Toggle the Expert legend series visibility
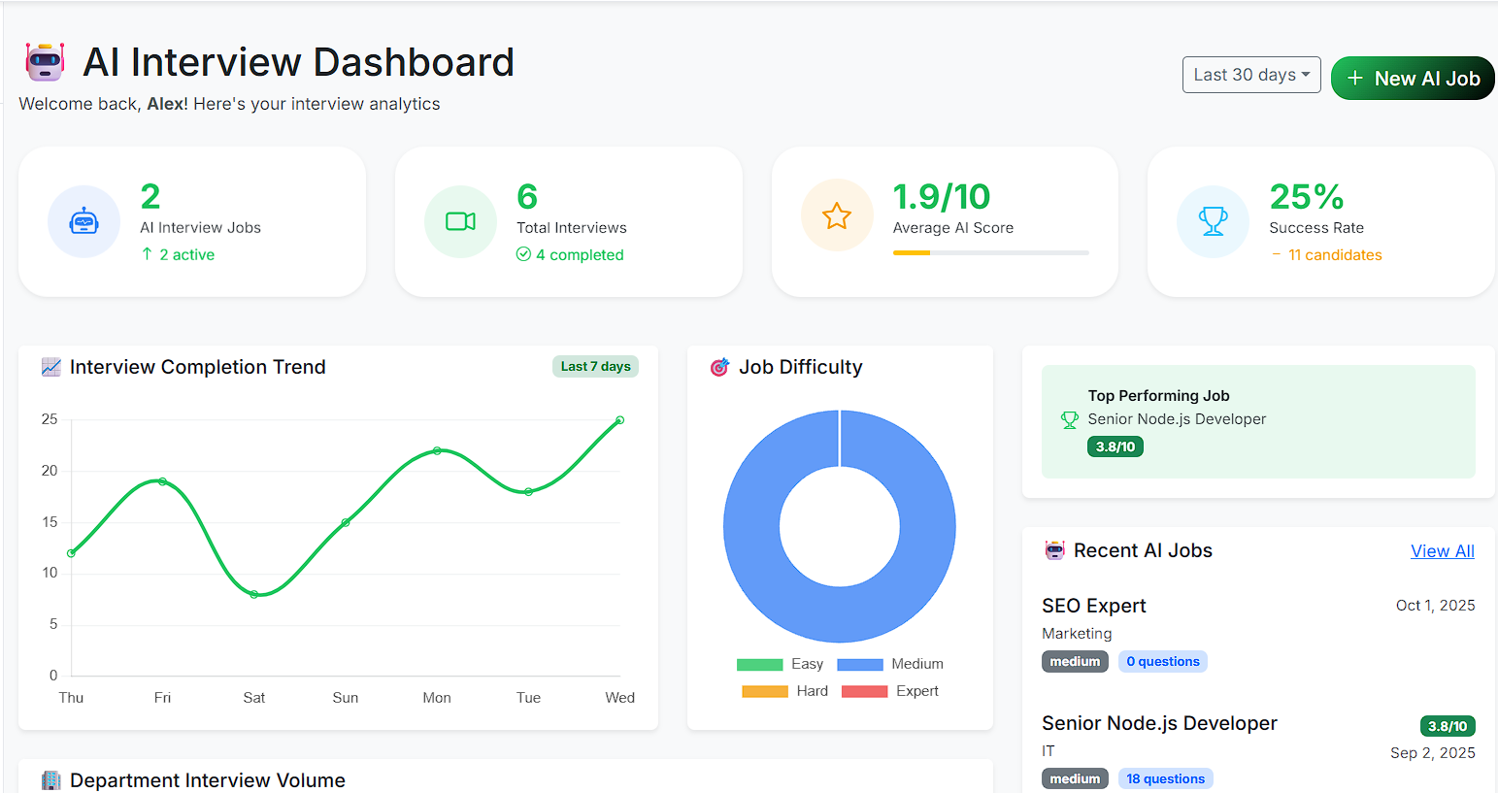The width and height of the screenshot is (1498, 793). [889, 691]
